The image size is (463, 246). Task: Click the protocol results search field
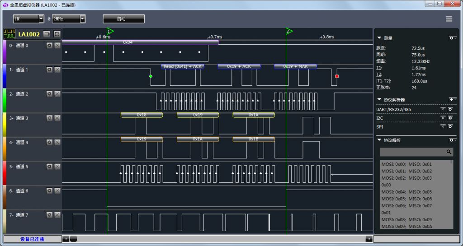pyautogui.click(x=413, y=152)
